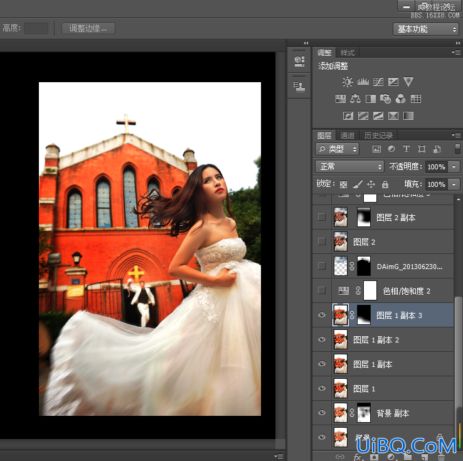This screenshot has height=461, width=463.
Task: Lock transparent pixels (checkerboard icon)
Action: click(x=343, y=184)
